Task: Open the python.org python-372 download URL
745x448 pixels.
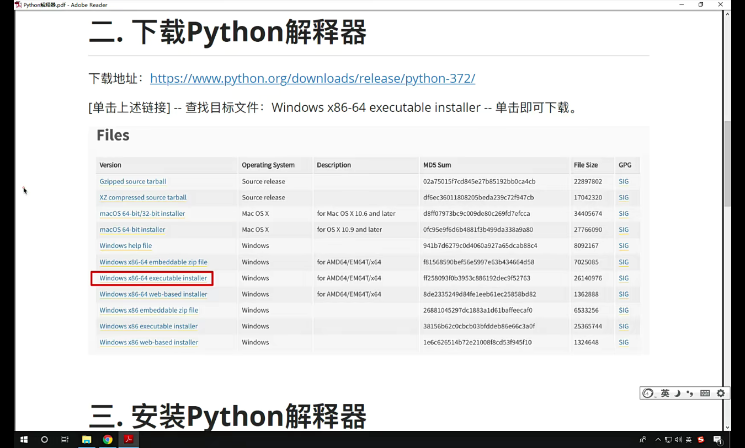Action: pyautogui.click(x=312, y=78)
